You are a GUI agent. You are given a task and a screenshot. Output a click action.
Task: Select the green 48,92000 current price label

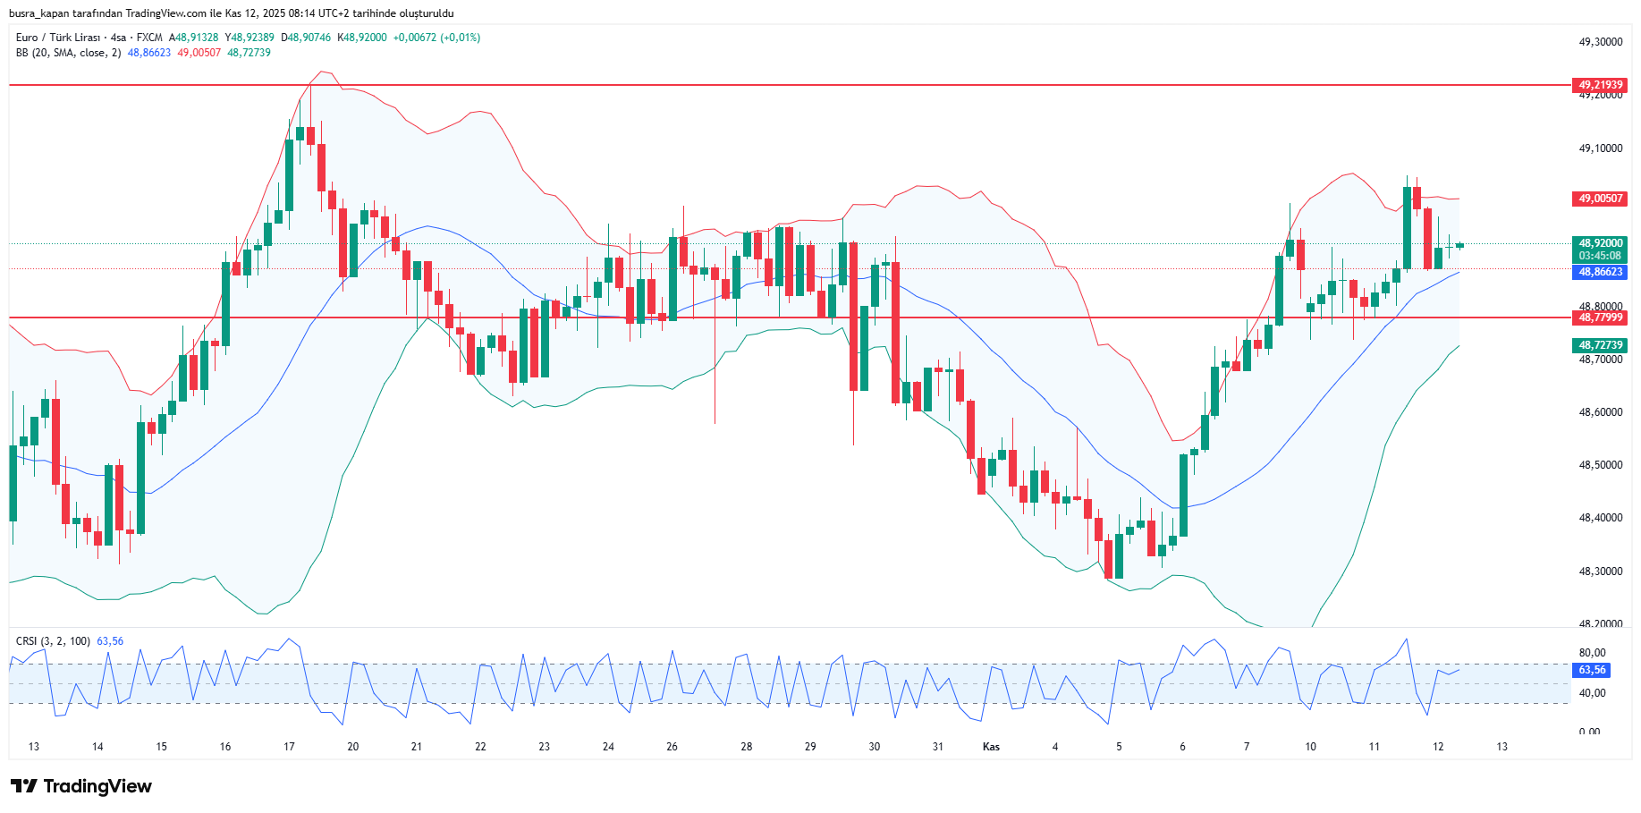click(x=1599, y=243)
